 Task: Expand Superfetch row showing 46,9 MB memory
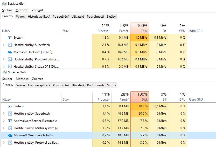4,114
